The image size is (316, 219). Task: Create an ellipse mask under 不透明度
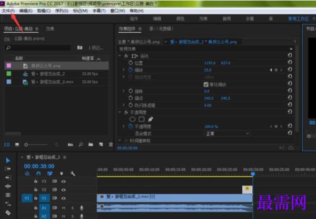(132, 119)
